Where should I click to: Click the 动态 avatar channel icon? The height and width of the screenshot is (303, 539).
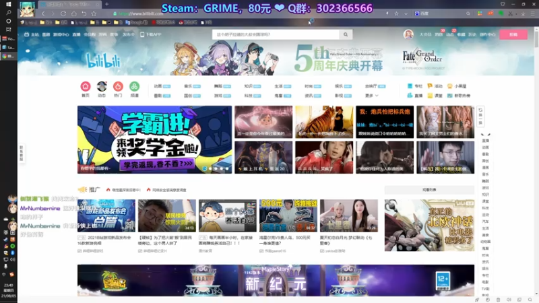(102, 86)
